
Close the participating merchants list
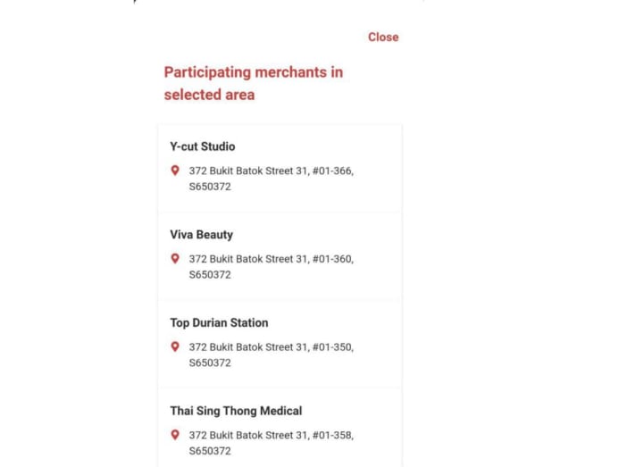pyautogui.click(x=382, y=37)
